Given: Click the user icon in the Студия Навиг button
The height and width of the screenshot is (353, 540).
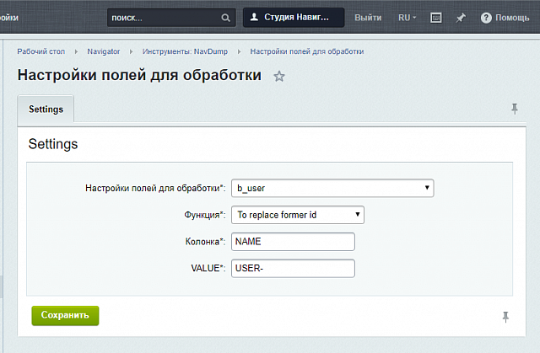Looking at the screenshot, I should tap(254, 17).
